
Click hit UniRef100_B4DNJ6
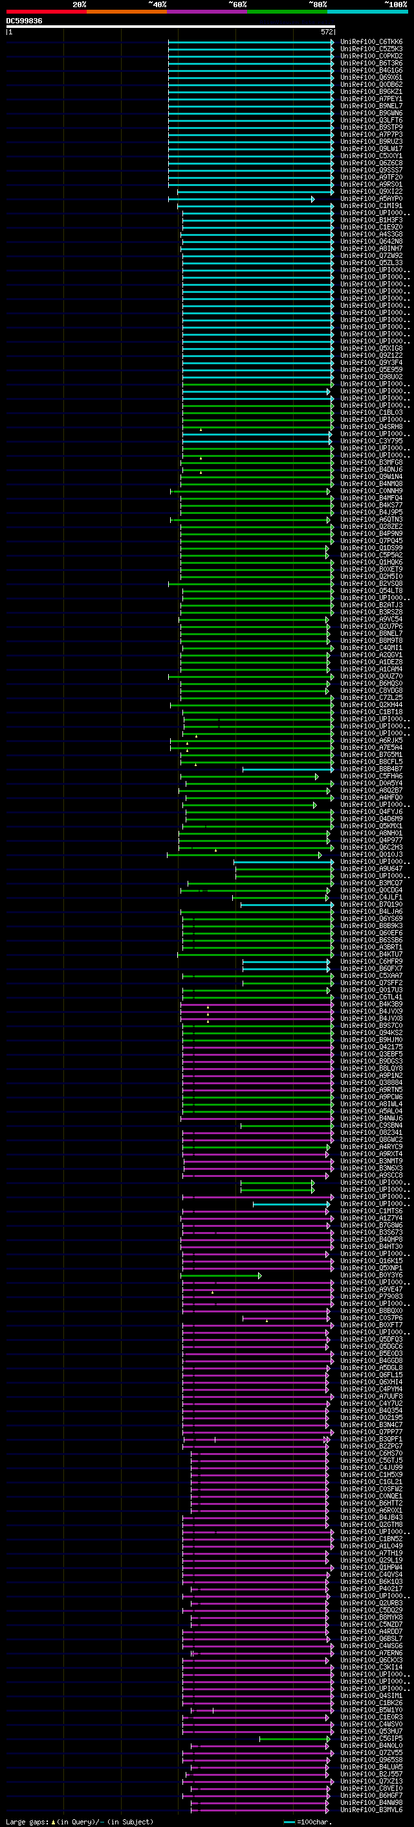[371, 469]
